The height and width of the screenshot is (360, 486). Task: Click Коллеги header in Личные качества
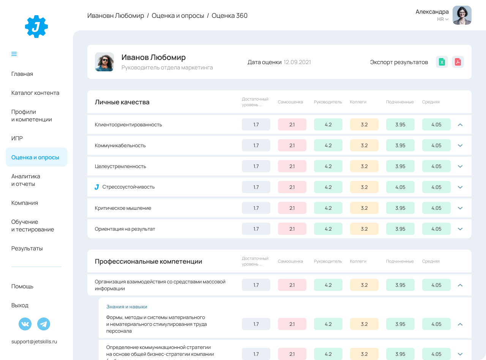[358, 102]
